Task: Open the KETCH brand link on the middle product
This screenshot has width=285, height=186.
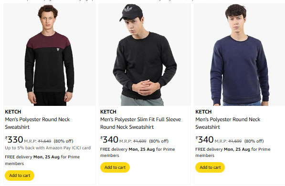Action: tap(108, 112)
